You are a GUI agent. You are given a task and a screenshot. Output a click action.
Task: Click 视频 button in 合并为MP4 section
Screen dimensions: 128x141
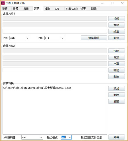pyautogui.click(x=117, y=19)
